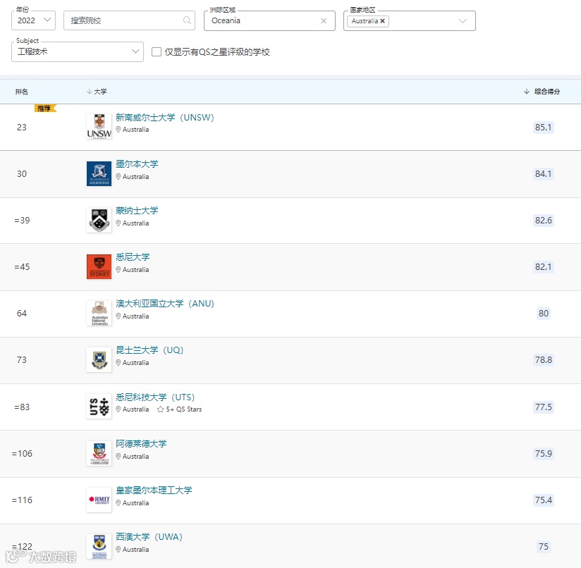Image resolution: width=581 pixels, height=568 pixels.
Task: Click the location pin under 西澳大学
Action: 118,550
